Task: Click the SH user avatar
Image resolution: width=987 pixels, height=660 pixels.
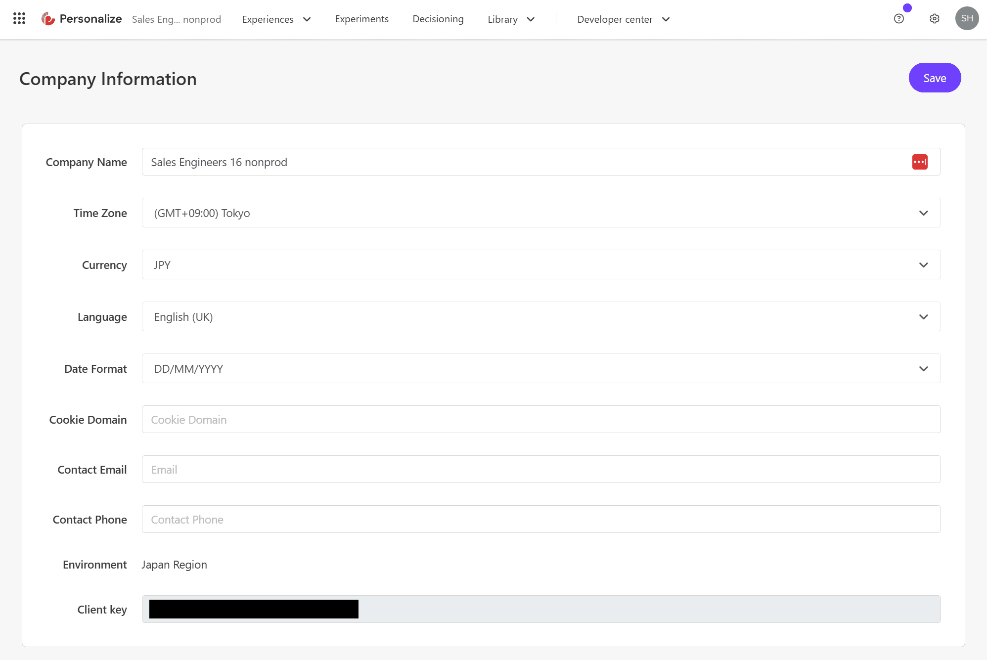Action: click(x=967, y=19)
